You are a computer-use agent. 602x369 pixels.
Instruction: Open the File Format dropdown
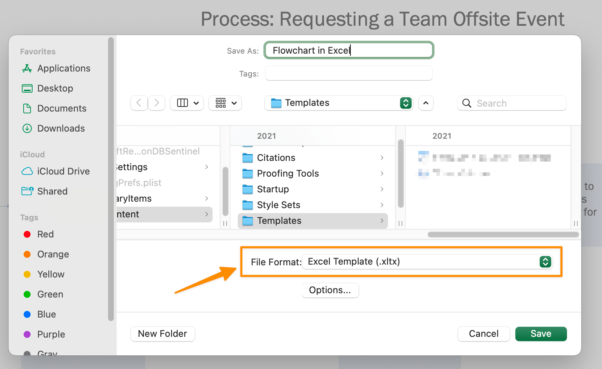[427, 262]
